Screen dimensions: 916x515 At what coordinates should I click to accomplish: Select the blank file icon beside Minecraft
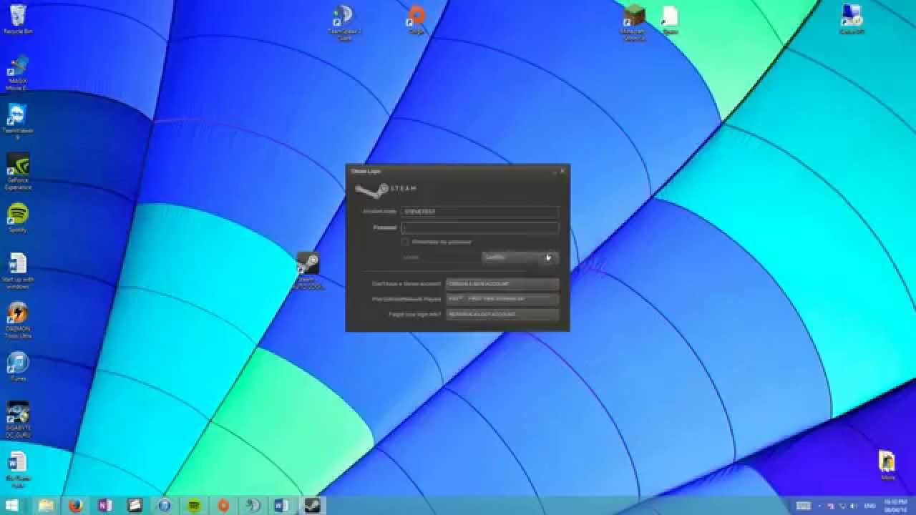[x=670, y=20]
